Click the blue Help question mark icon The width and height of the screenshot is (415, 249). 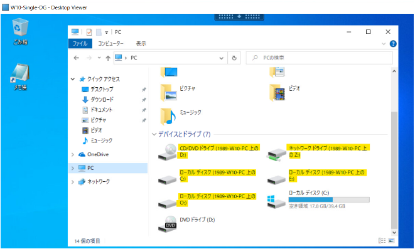393,44
